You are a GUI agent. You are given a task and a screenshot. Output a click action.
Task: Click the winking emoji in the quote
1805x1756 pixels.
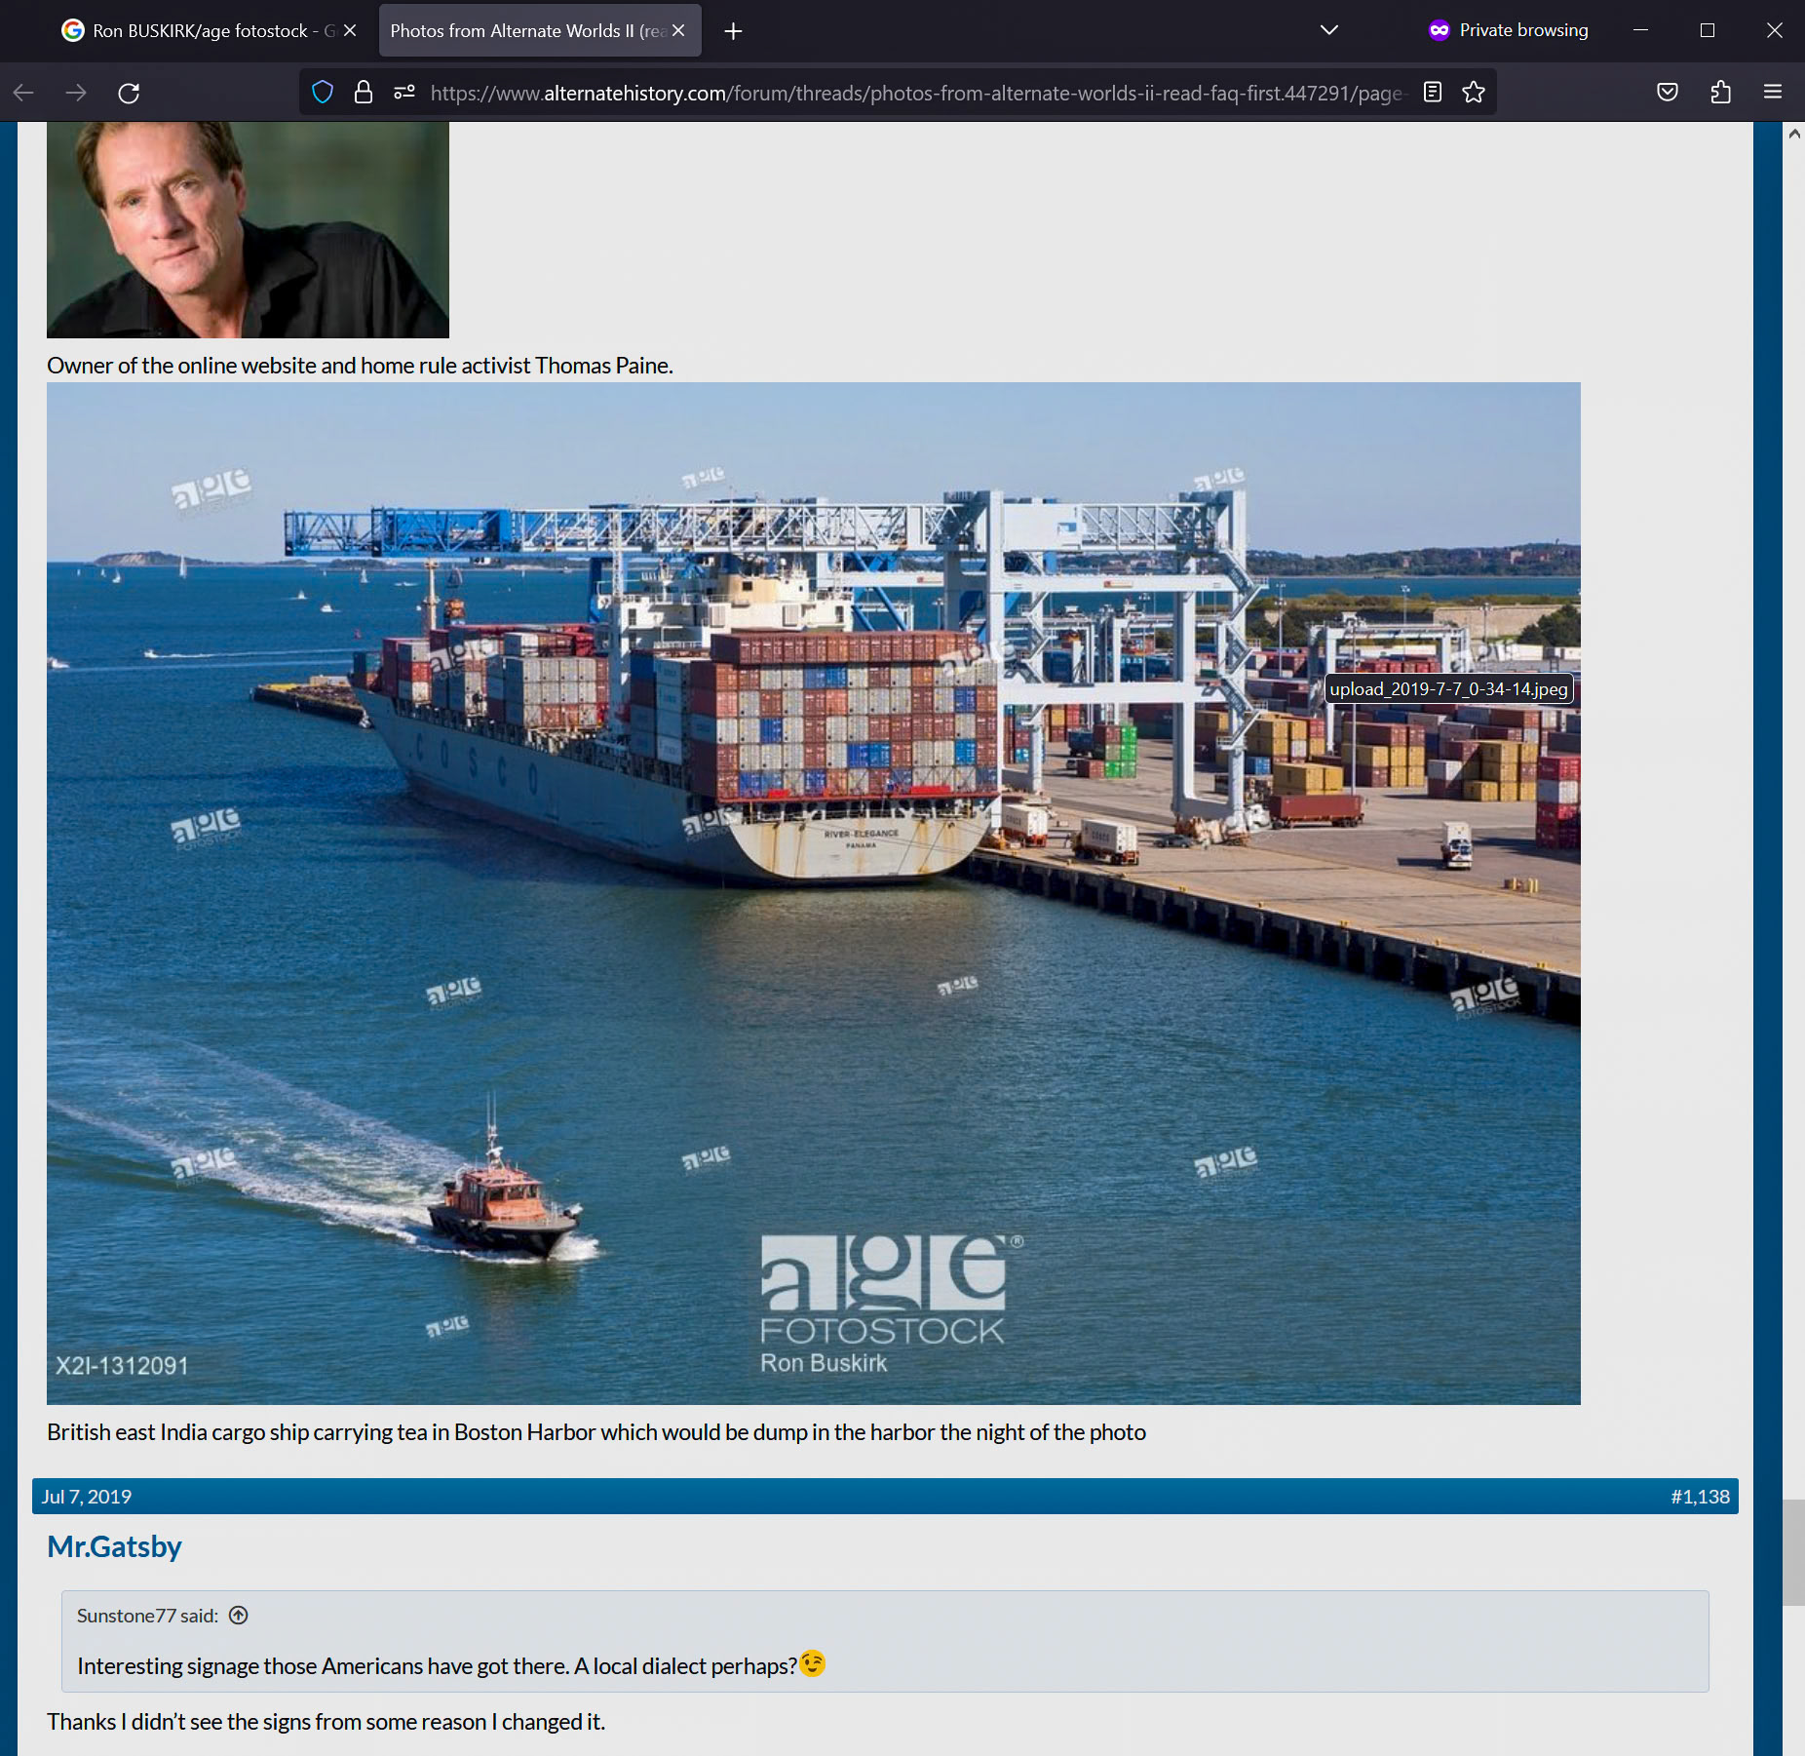[x=813, y=1663]
